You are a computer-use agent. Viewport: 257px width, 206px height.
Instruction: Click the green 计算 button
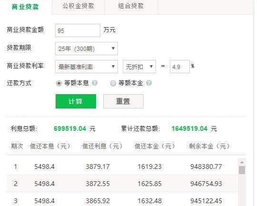click(76, 101)
